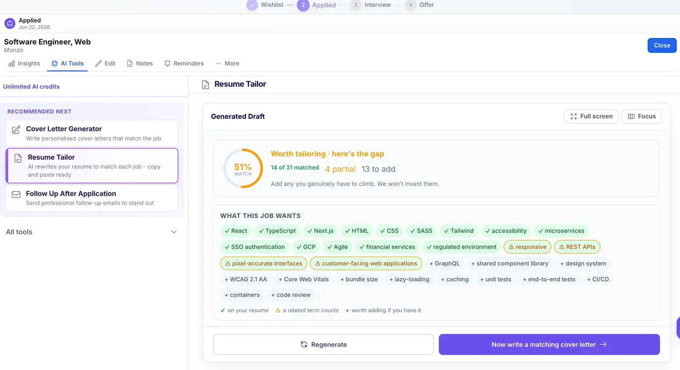Click the 13 to add count

click(378, 169)
